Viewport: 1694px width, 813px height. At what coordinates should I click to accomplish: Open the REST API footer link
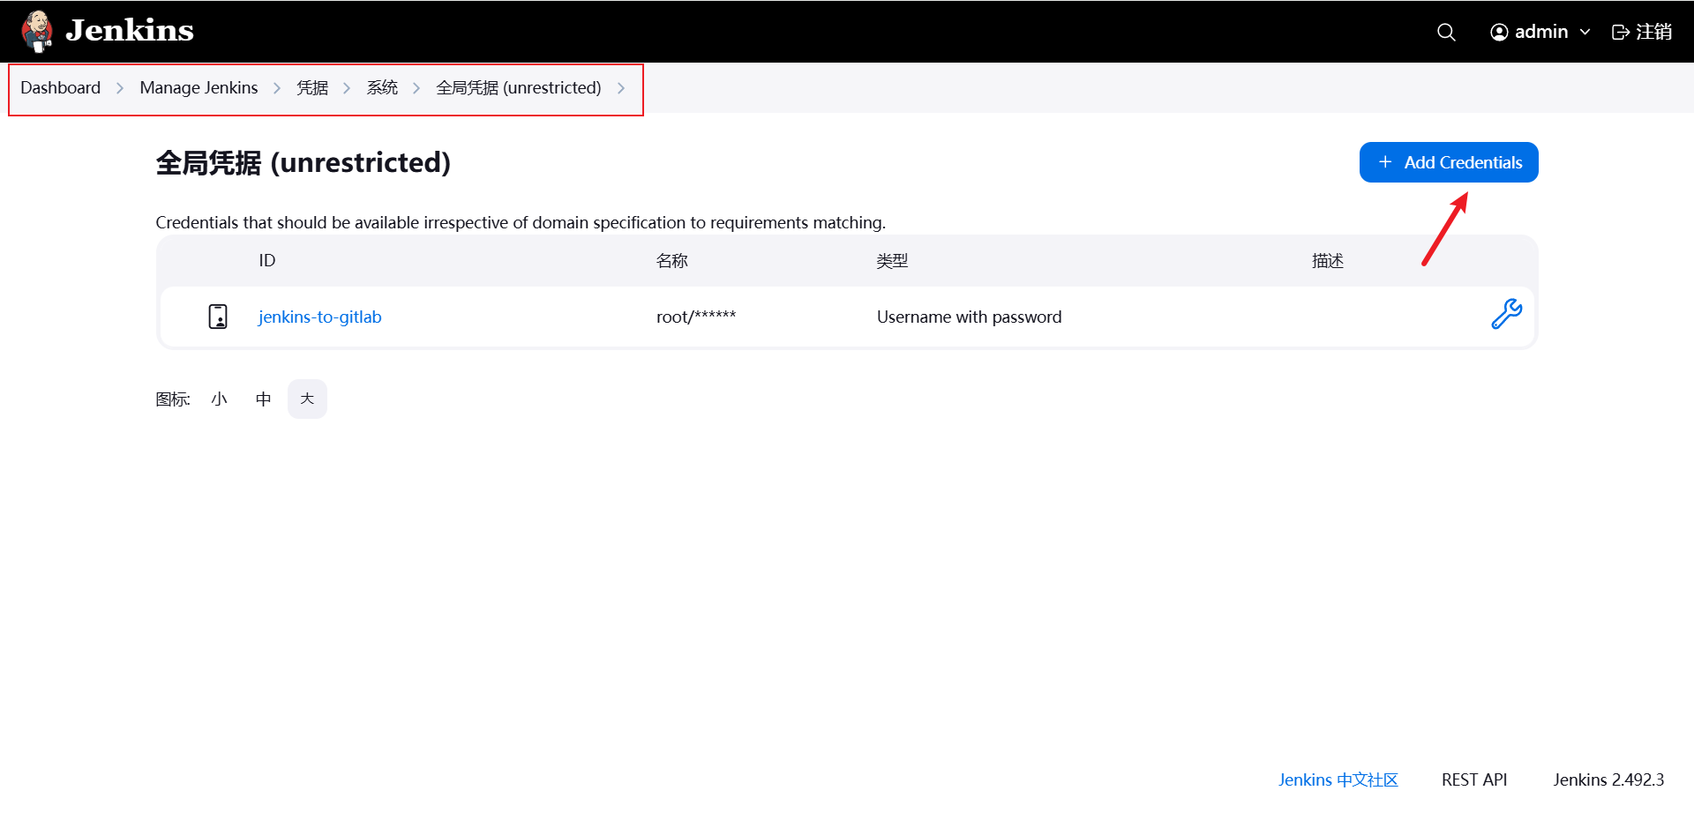pyautogui.click(x=1474, y=779)
